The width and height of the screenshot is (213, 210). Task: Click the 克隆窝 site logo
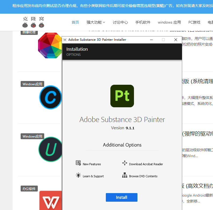click(33, 22)
